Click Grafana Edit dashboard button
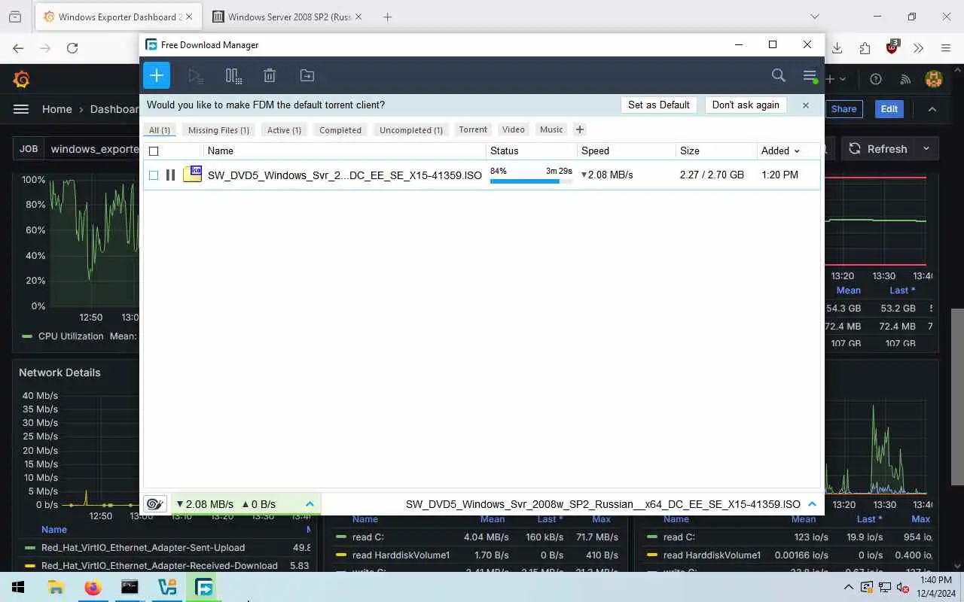 [x=889, y=109]
